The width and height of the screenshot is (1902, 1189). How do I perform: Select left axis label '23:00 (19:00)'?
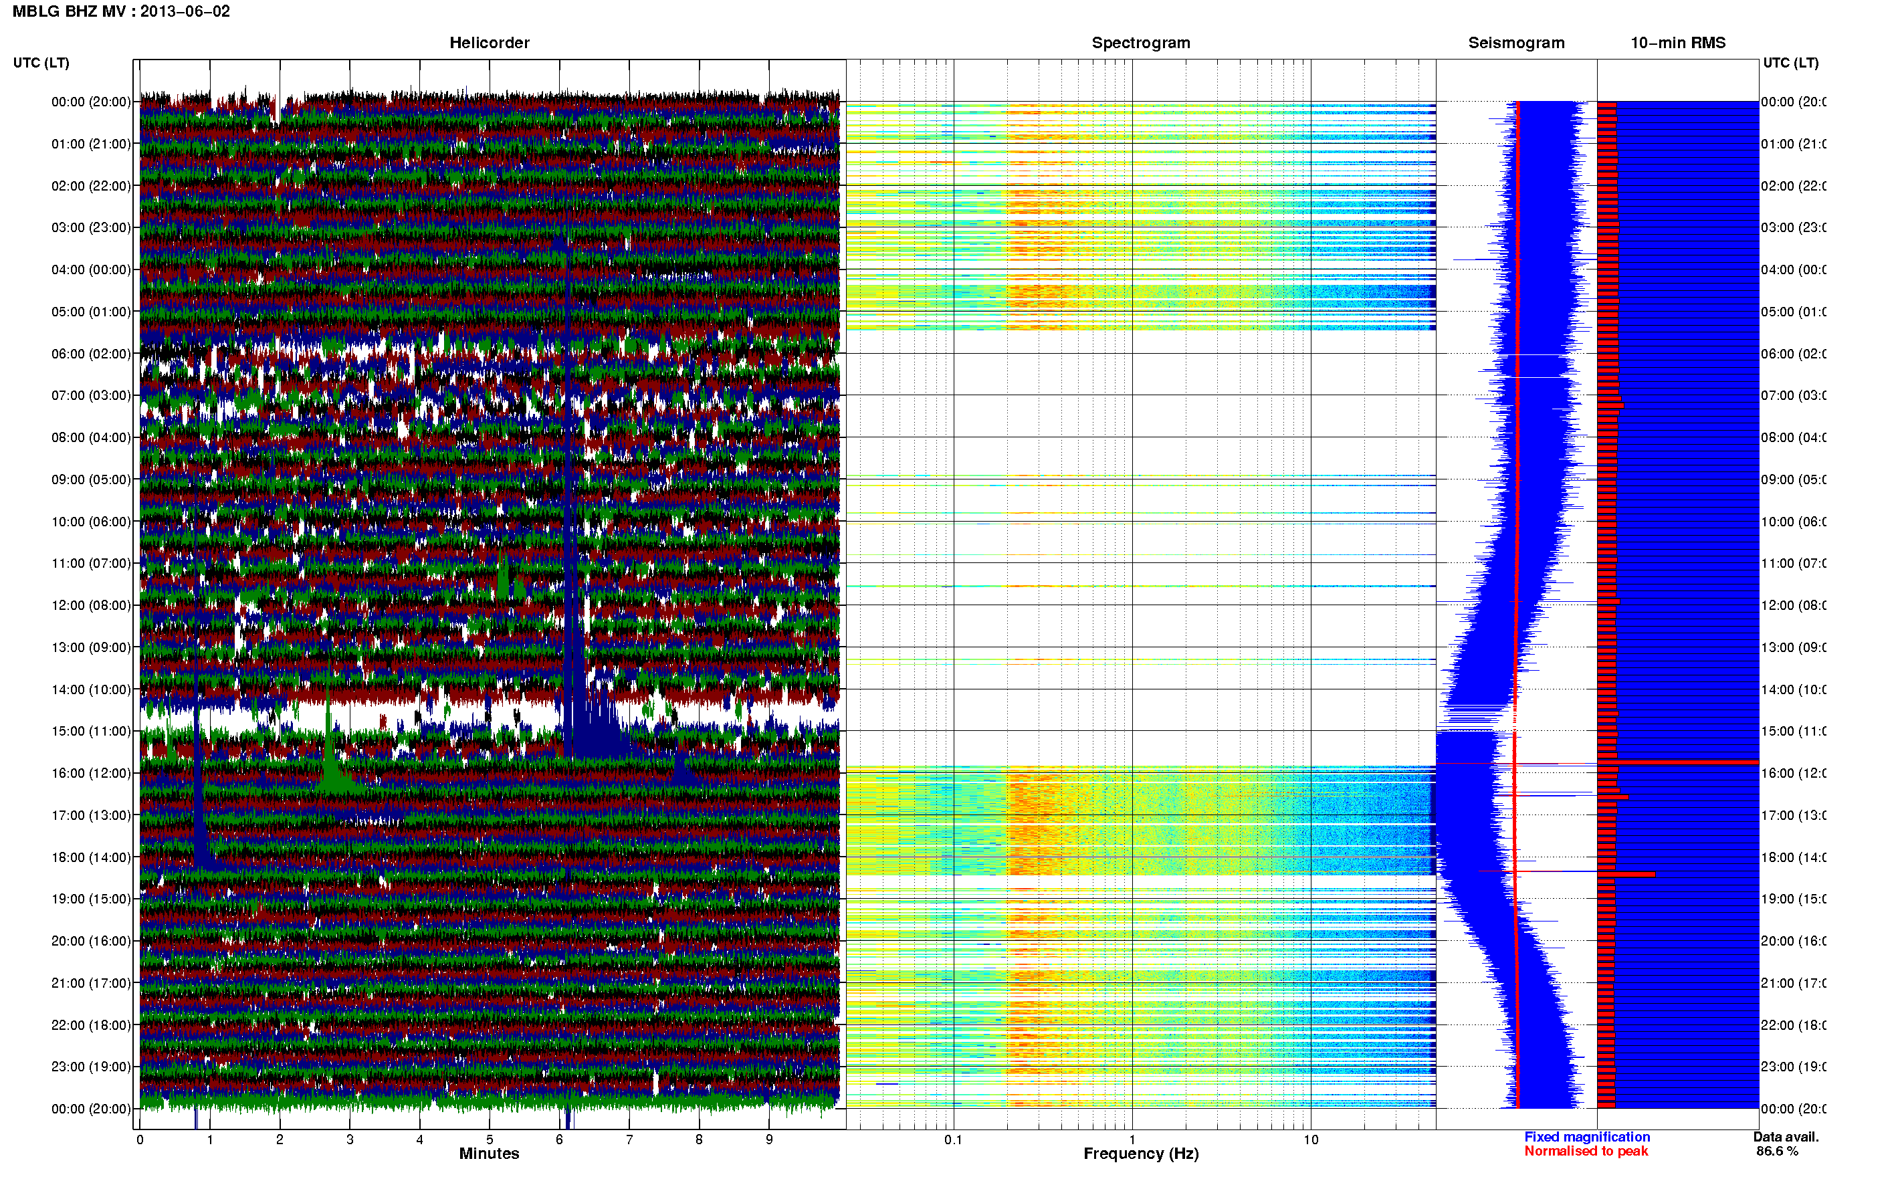[x=91, y=1067]
